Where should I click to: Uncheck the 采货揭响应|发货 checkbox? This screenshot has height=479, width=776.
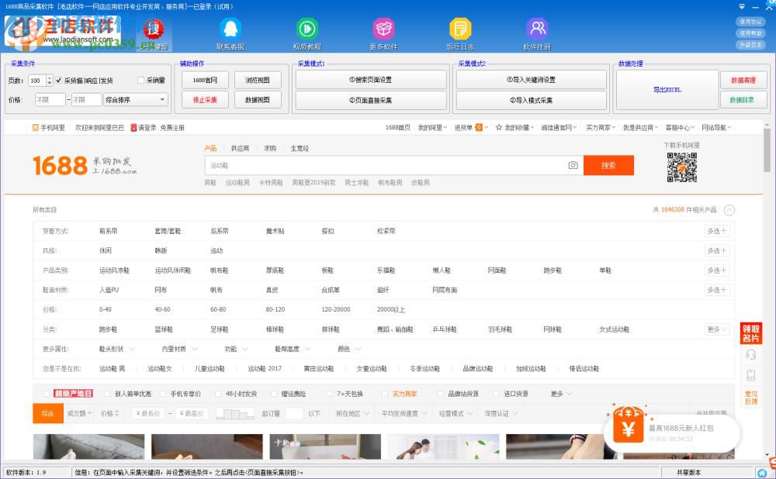click(x=59, y=79)
